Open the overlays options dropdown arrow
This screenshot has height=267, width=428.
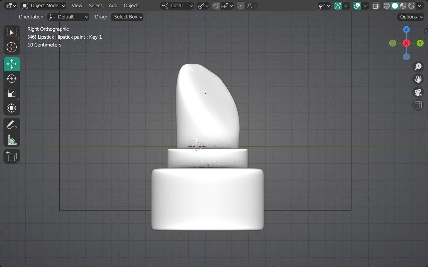point(365,5)
